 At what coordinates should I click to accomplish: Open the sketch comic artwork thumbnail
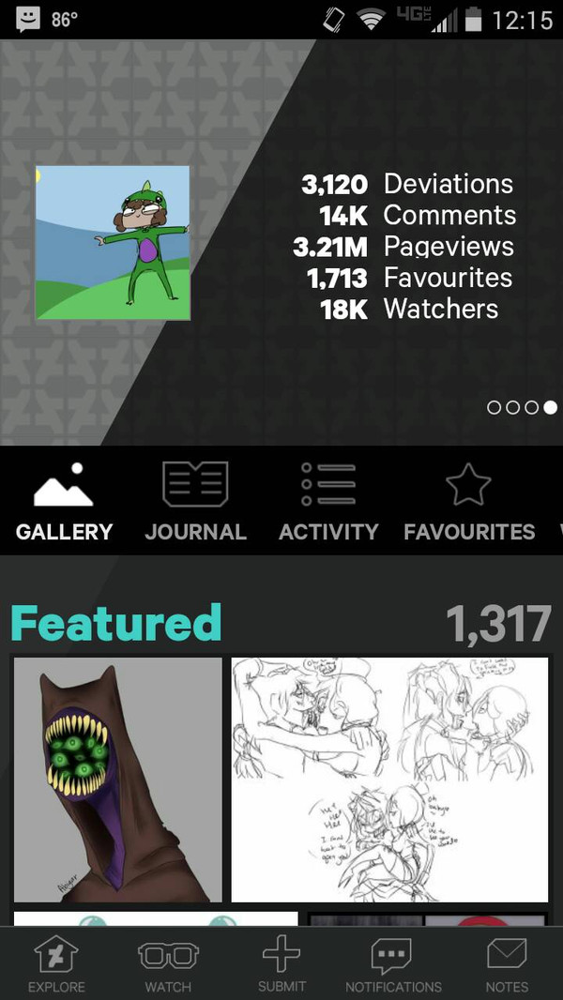pyautogui.click(x=389, y=780)
